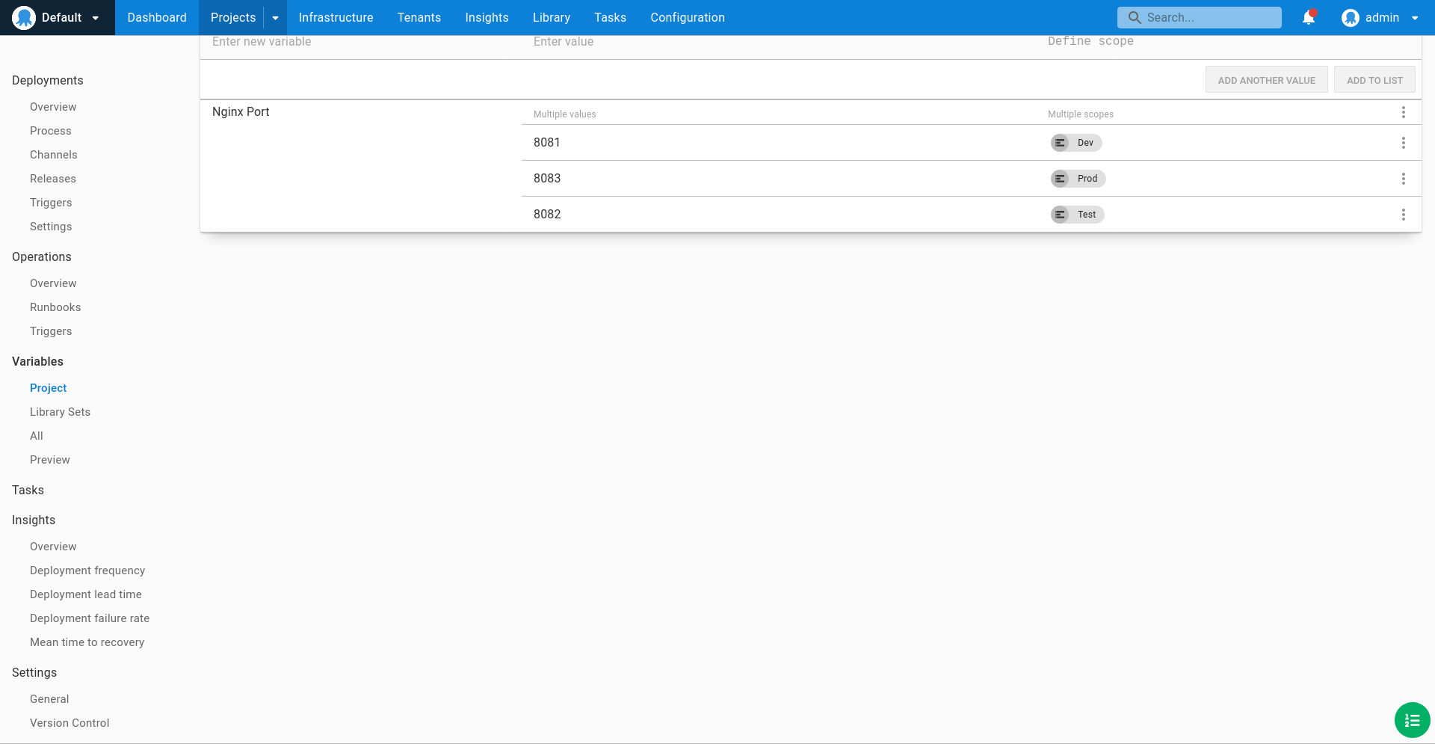Open Insights Overview in sidebar

click(x=53, y=547)
